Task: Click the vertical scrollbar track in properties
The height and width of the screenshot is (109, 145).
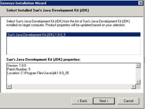Action: 138,74
